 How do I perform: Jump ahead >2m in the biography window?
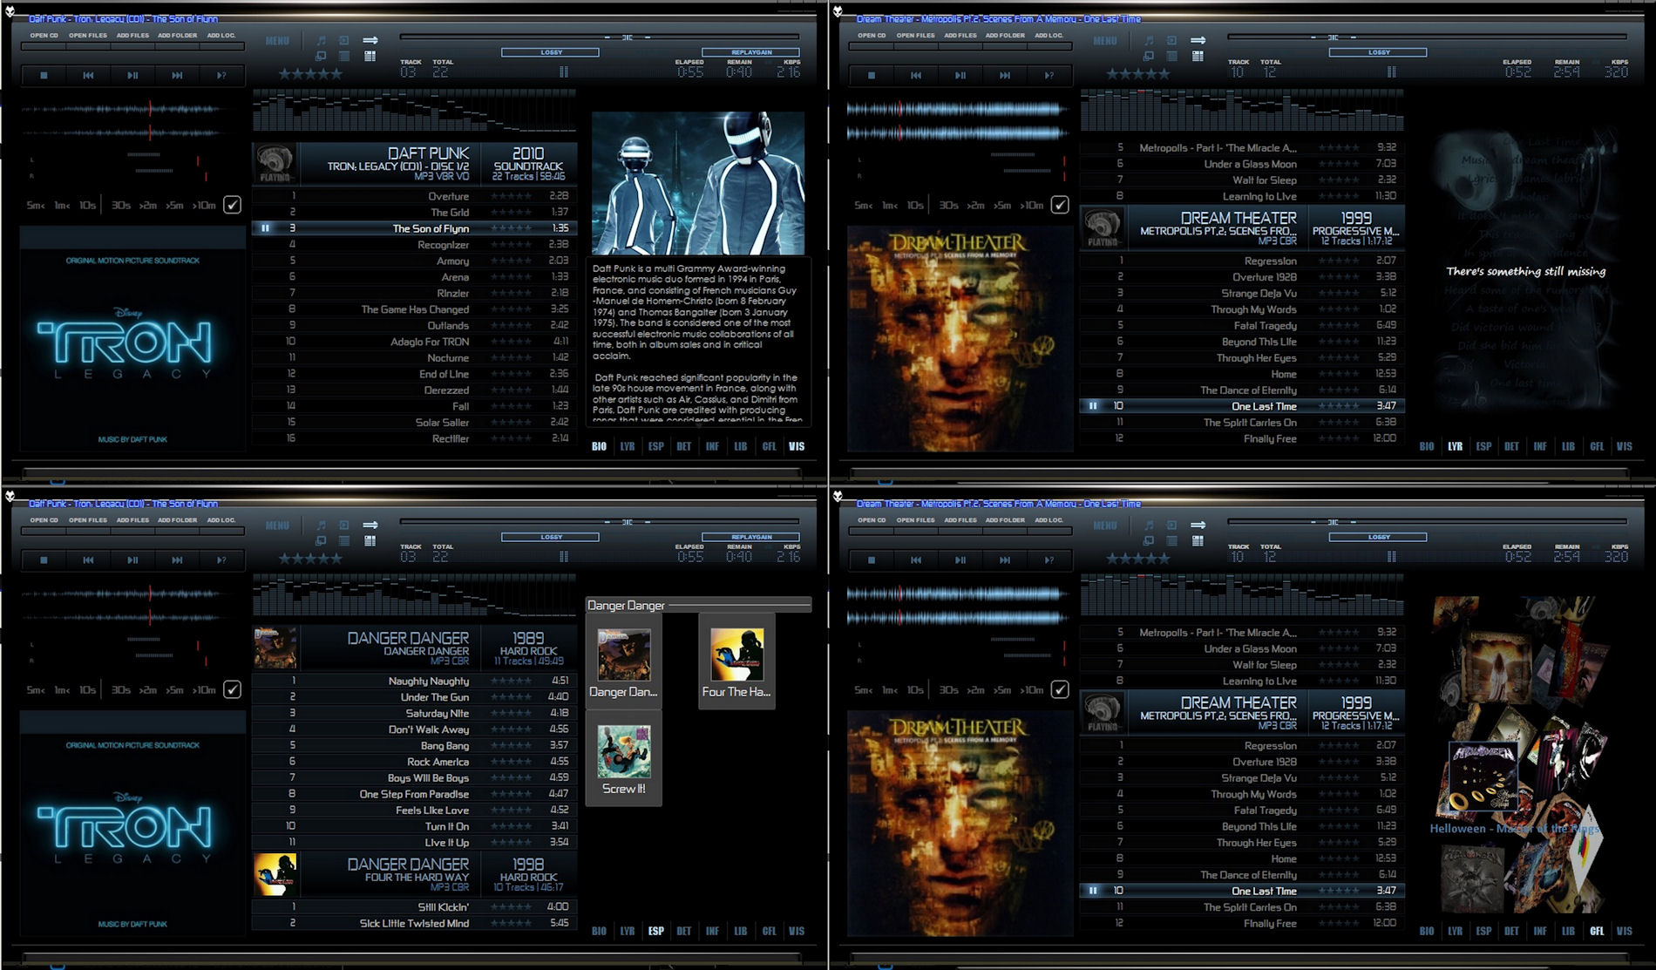(x=147, y=206)
